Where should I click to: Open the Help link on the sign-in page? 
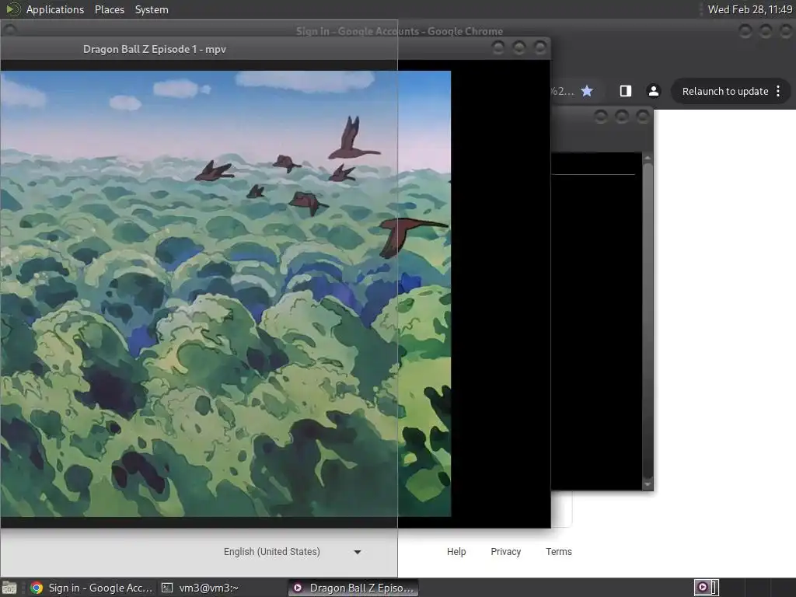[x=456, y=552]
